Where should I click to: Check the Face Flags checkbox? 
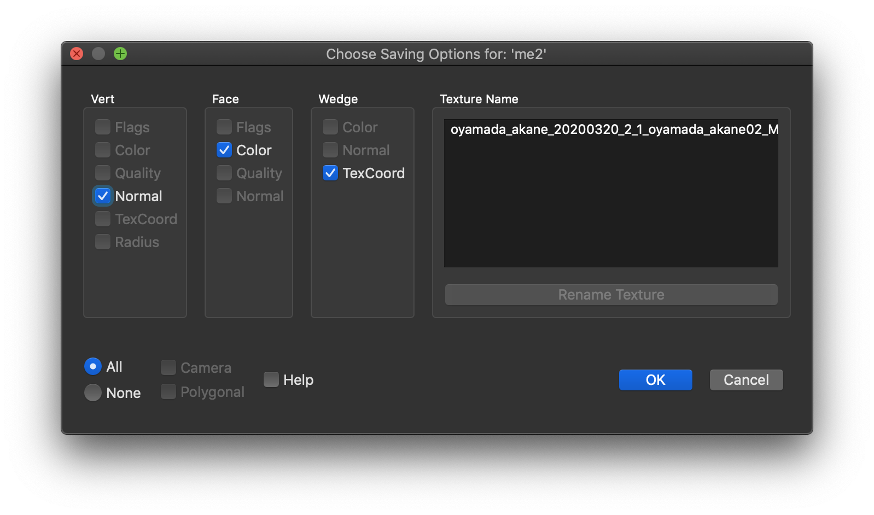pos(224,127)
